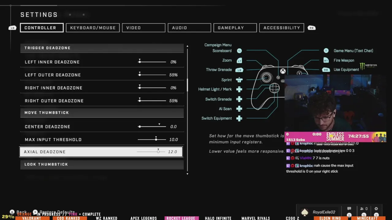The image size is (392, 220).
Task: Click the Fire Weapon binding label
Action: pos(344,61)
